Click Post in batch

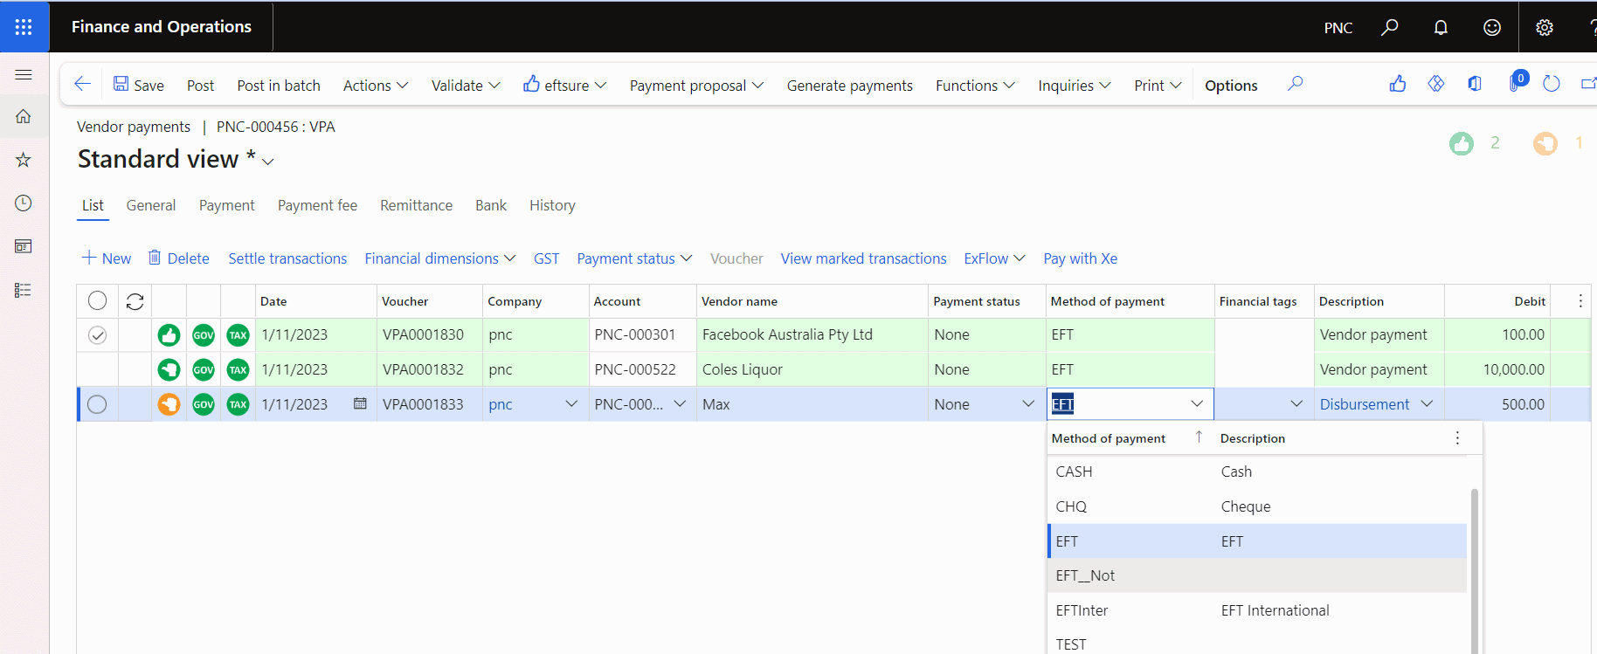click(279, 86)
